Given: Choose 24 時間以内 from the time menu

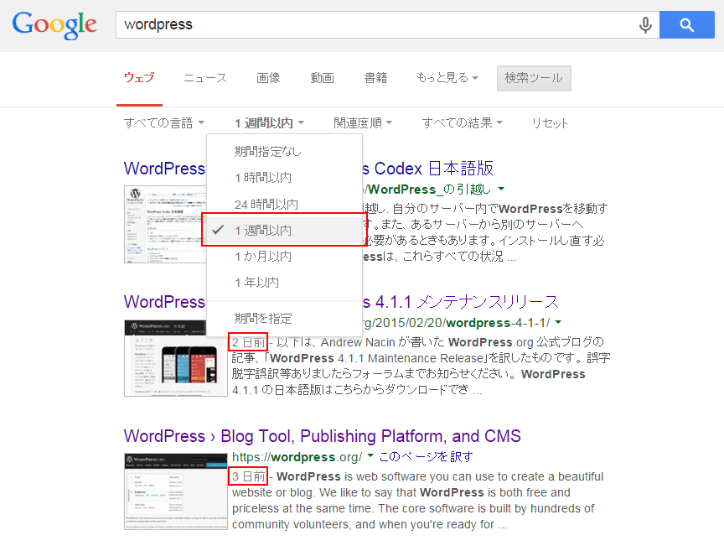Looking at the screenshot, I should pyautogui.click(x=284, y=204).
